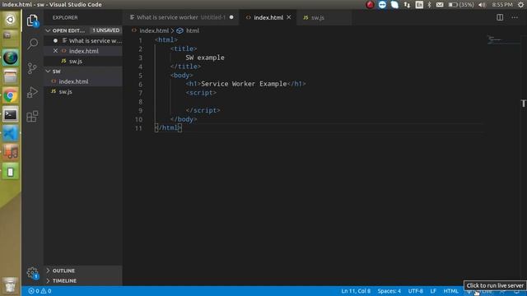The height and width of the screenshot is (296, 527).
Task: Open the battery indicator showing 35%
Action: [461, 5]
